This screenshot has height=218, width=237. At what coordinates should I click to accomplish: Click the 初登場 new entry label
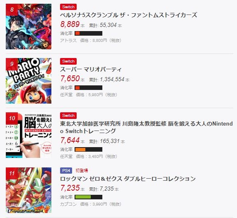[82, 170]
